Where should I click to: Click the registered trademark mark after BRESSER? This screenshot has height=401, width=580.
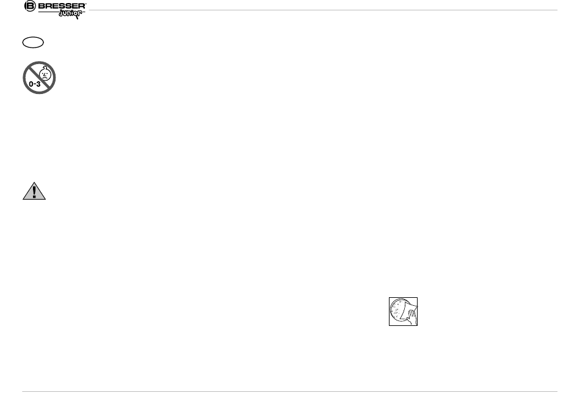(85, 4)
